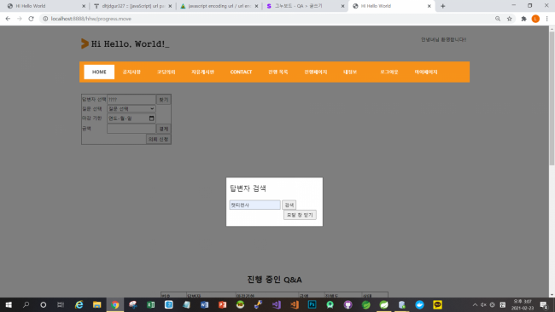Open Excel from the taskbar
This screenshot has height=312, width=555.
(x=151, y=304)
